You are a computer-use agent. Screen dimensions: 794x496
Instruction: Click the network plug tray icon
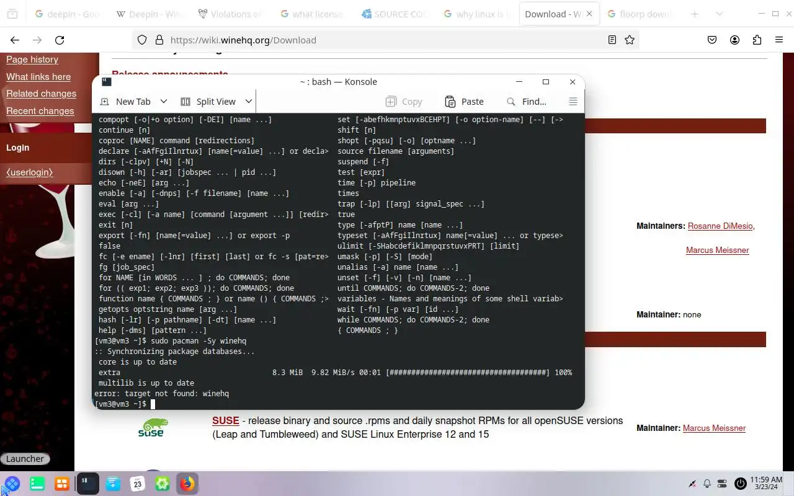[693, 484]
